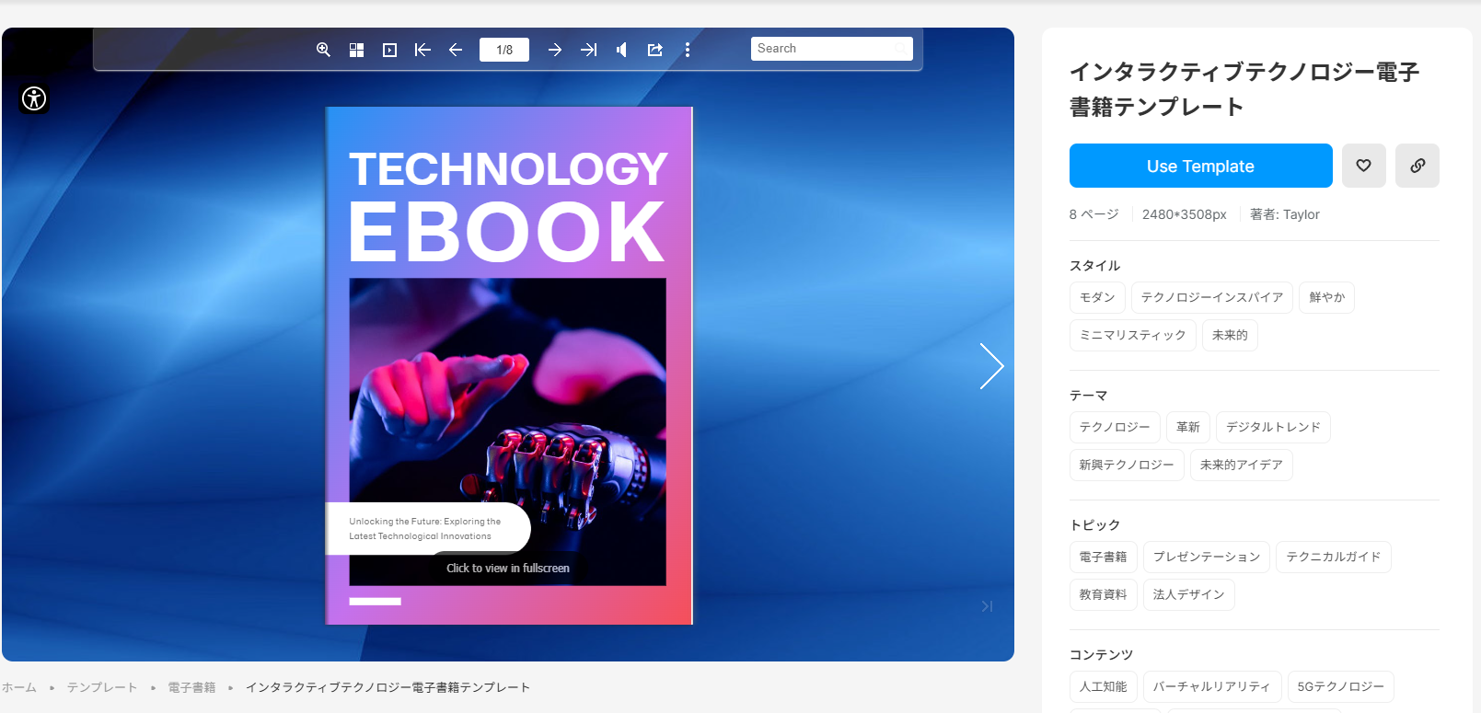This screenshot has width=1481, height=713.
Task: Choose the デジタルトレンド theme tag
Action: pos(1273,427)
